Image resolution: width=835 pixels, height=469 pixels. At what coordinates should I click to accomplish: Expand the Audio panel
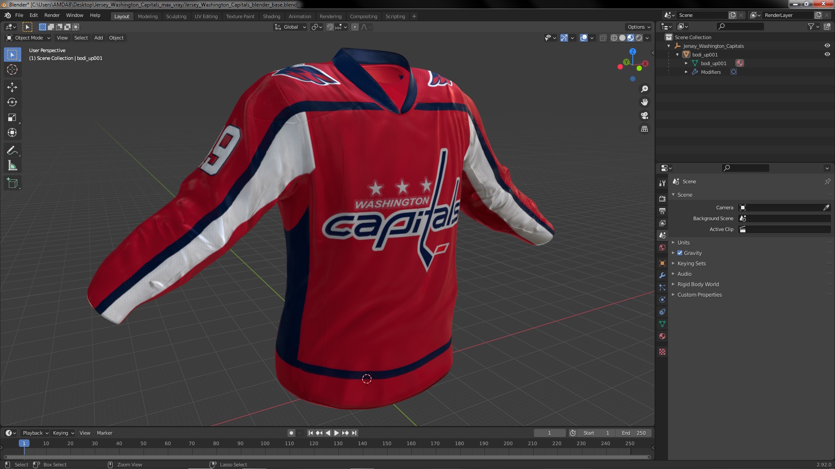(684, 274)
